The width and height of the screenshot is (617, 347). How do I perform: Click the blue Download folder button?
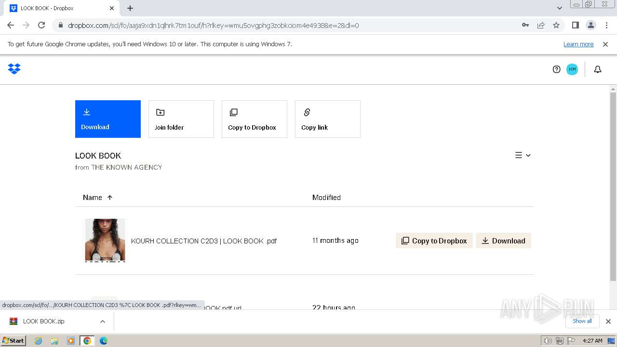[x=108, y=119]
